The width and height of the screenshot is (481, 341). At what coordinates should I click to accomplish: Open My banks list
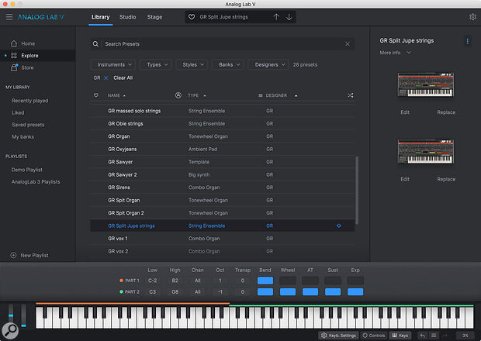[23, 136]
